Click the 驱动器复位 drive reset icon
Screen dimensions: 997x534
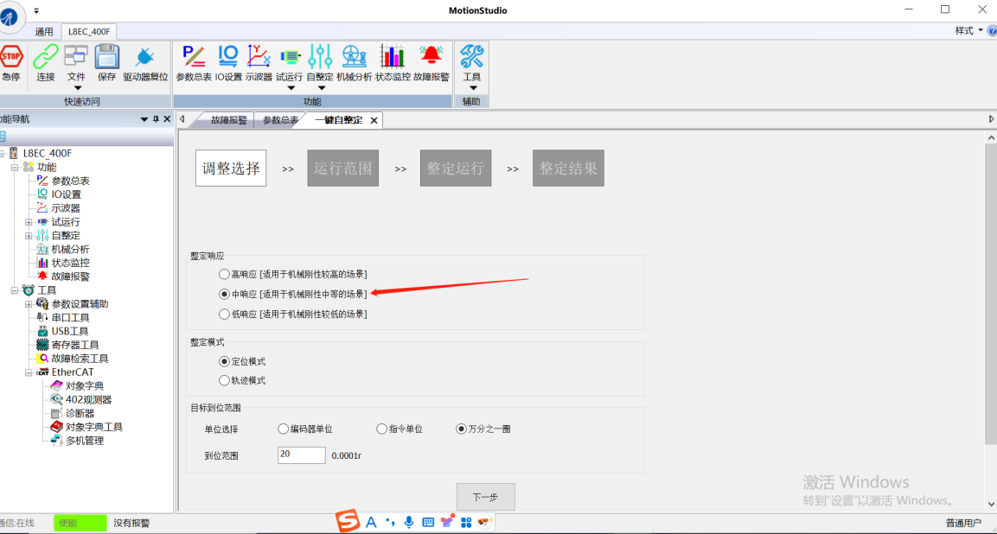(x=145, y=57)
